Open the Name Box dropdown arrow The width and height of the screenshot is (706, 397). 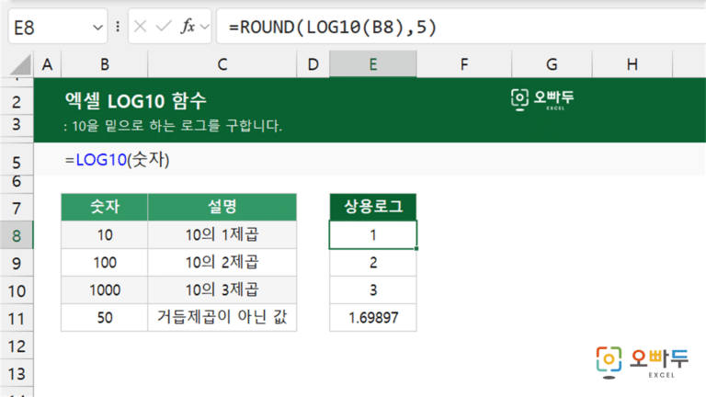click(x=97, y=28)
